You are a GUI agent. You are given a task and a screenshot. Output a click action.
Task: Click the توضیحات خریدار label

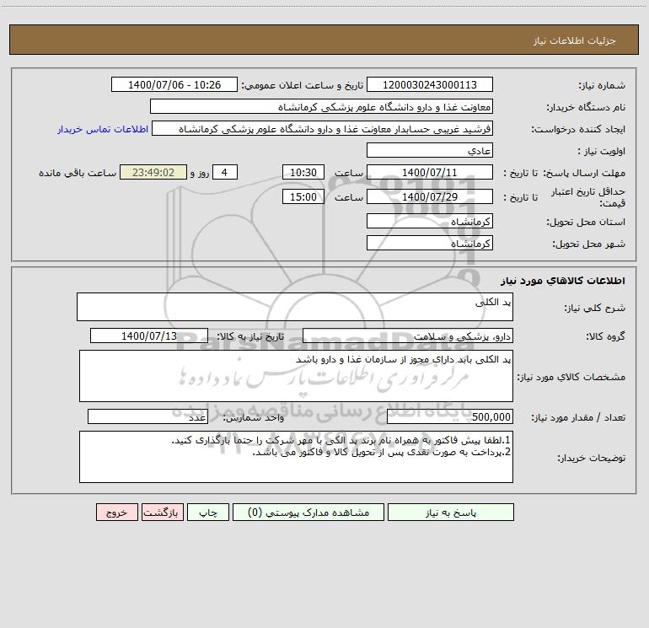click(591, 458)
